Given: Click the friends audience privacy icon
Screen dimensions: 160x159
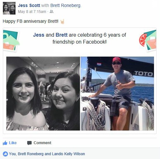Looking at the screenshot, I should click(x=52, y=11).
